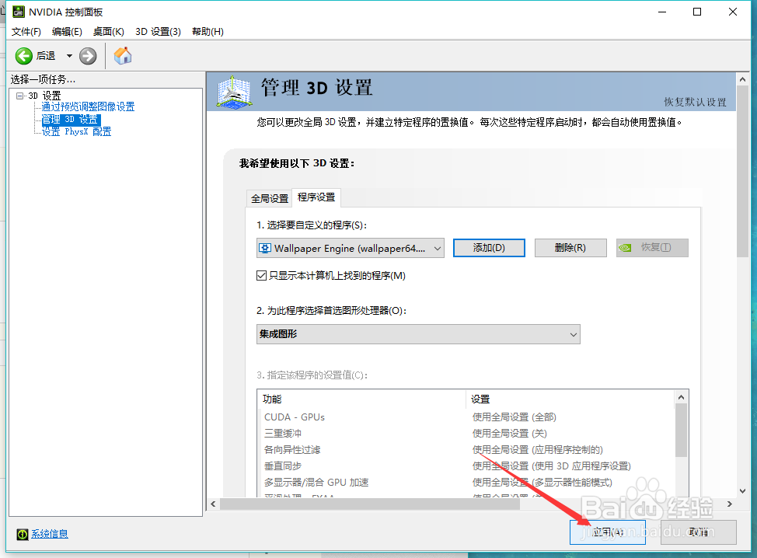Open the Back history dropdown arrow
The image size is (757, 558).
click(69, 56)
